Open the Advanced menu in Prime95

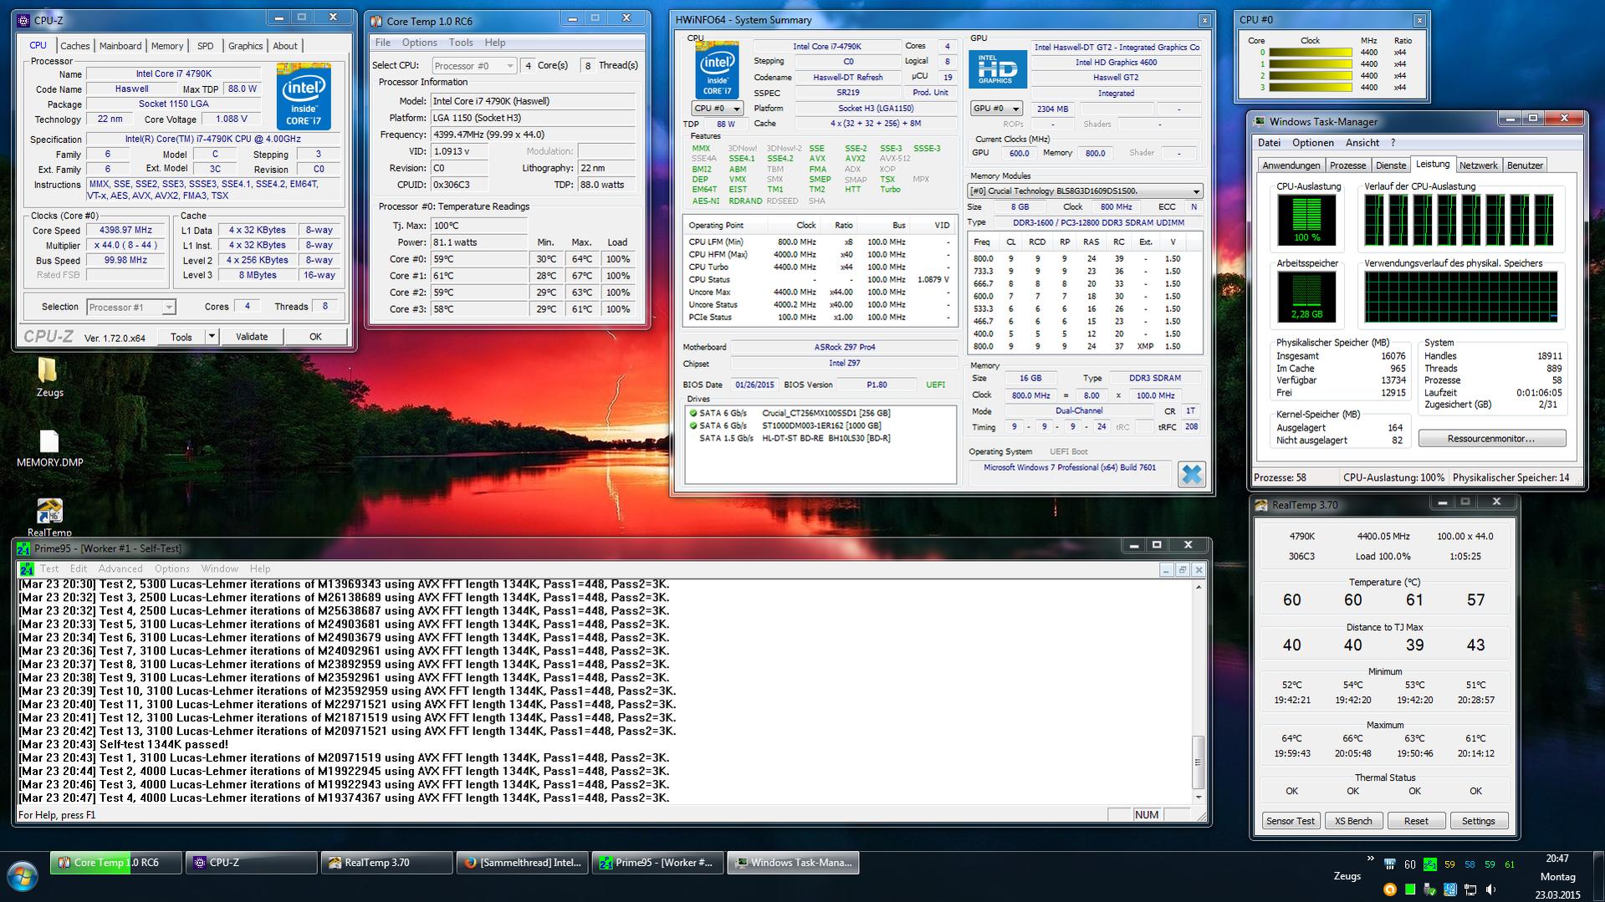pos(120,568)
